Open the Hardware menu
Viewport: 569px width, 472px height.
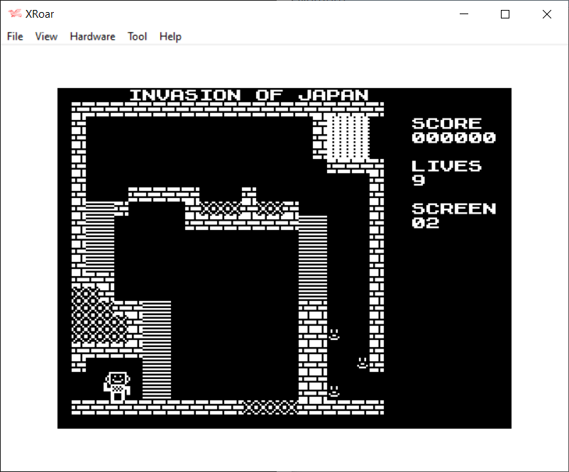92,36
